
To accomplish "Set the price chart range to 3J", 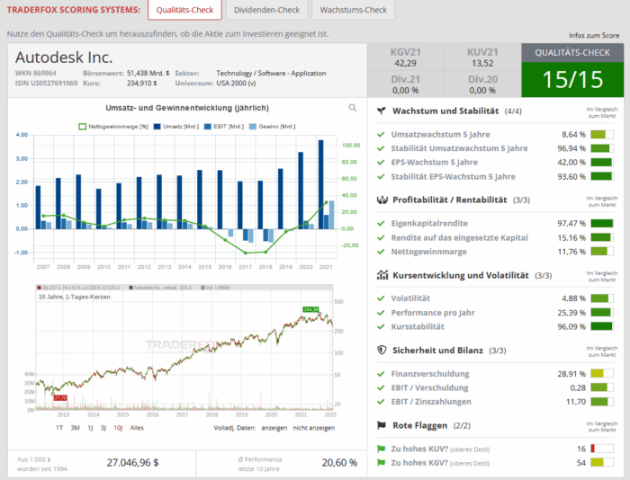I will click(103, 428).
